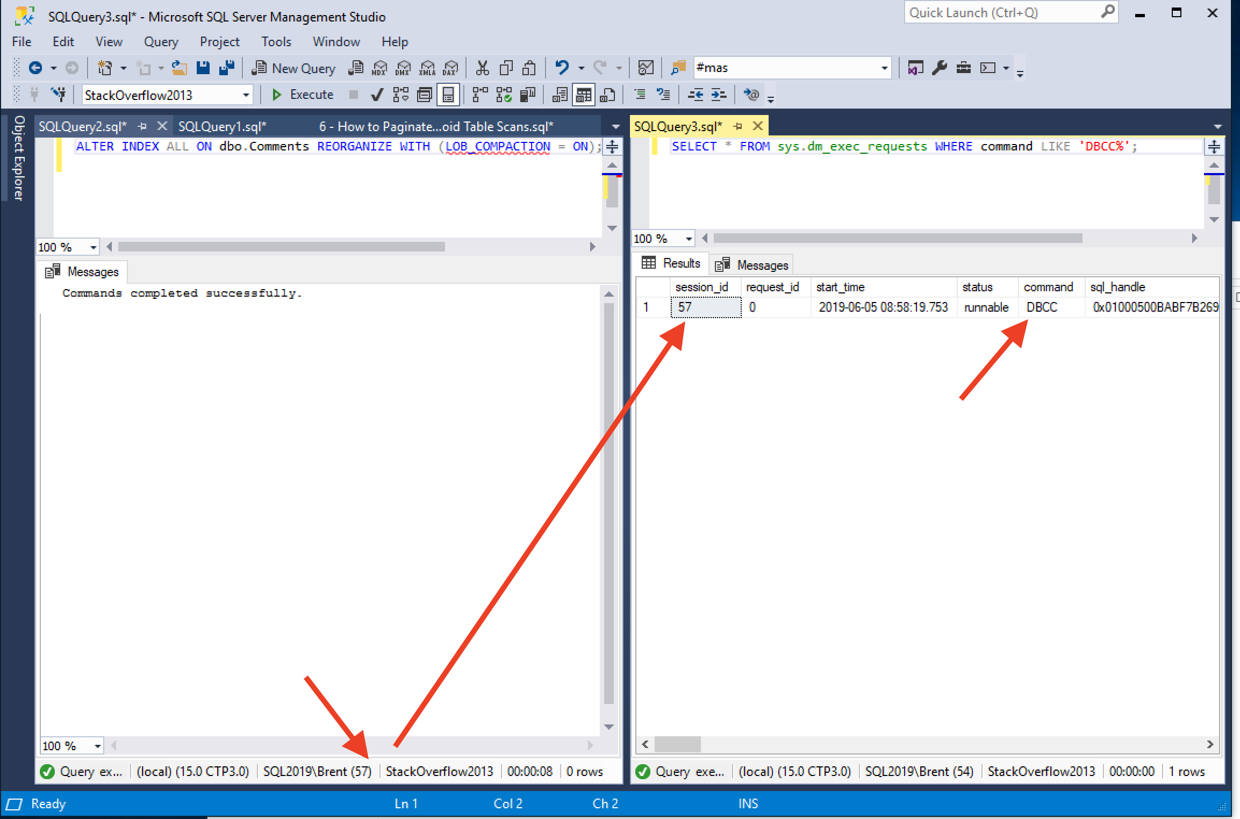This screenshot has width=1240, height=819.
Task: Click the Uncomment Selected Lines icon
Action: coord(664,95)
